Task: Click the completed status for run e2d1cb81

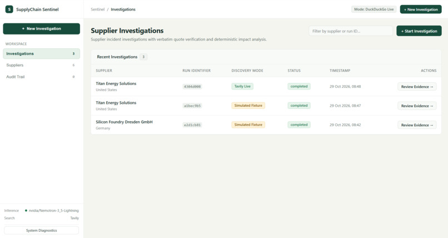Action: point(299,125)
